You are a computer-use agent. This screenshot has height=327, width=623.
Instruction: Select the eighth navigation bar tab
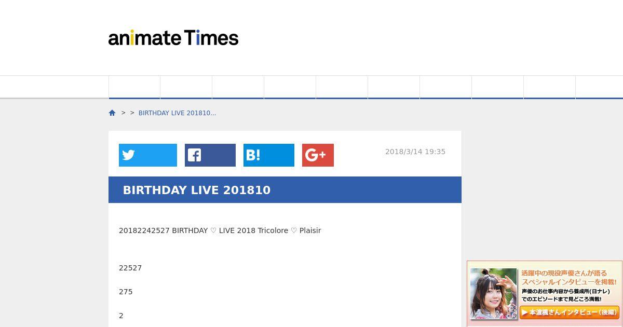[498, 87]
